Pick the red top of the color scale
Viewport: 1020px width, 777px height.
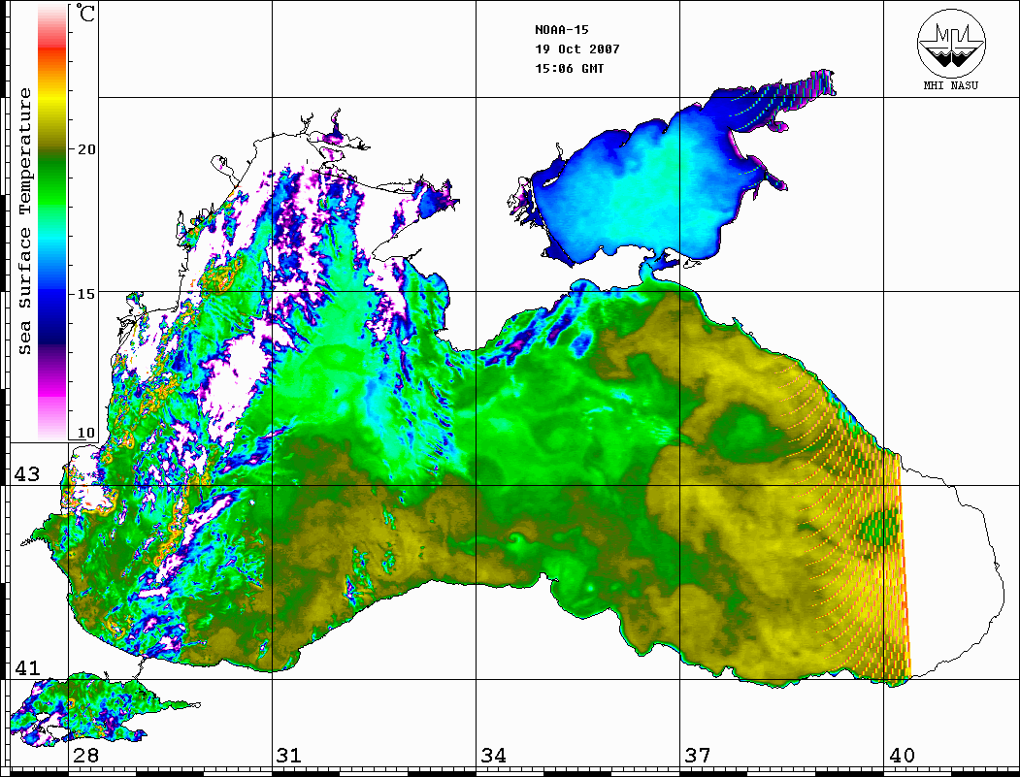tap(52, 29)
